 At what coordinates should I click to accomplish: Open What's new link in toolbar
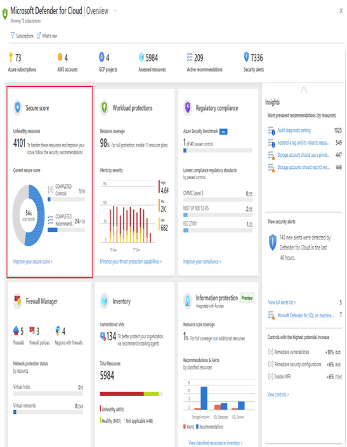tap(47, 36)
